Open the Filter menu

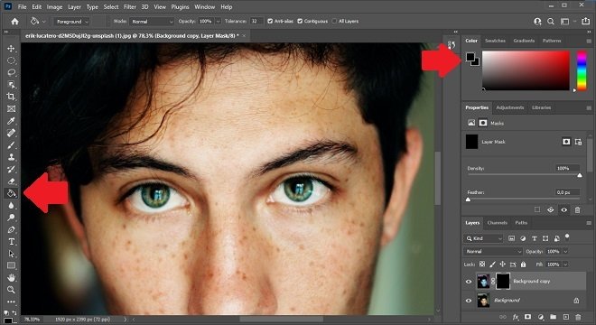130,7
